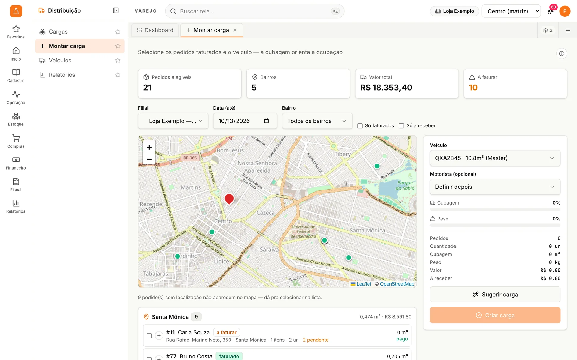Zoom in on the map
Screen dimensions: 577x360
(x=149, y=147)
